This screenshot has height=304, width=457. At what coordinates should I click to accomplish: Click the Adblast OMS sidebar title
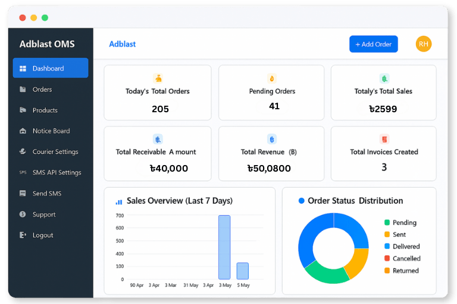[x=47, y=44]
